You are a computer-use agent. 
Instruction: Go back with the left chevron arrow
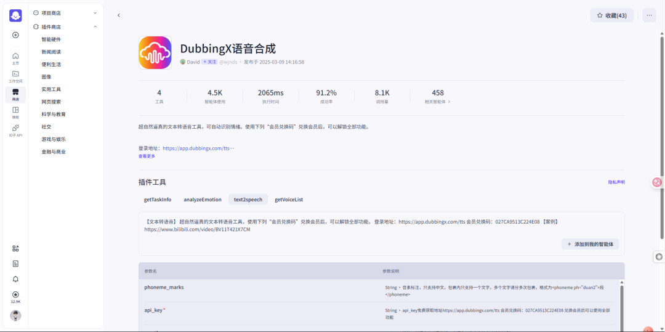119,15
